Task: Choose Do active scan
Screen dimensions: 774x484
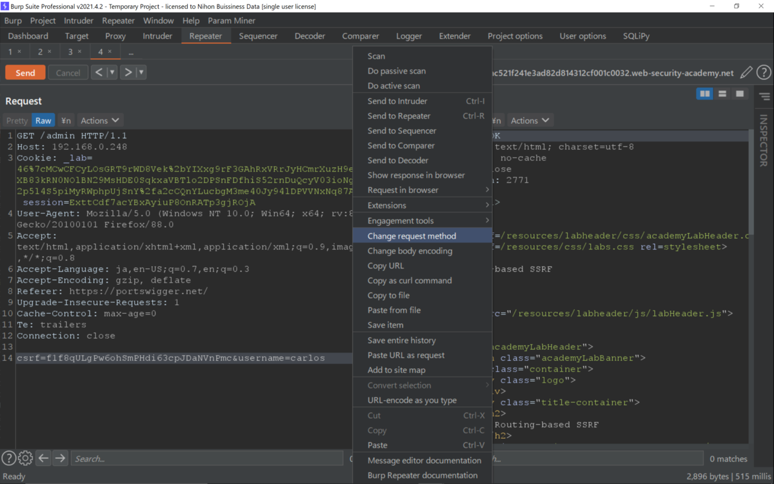Action: 422,86
